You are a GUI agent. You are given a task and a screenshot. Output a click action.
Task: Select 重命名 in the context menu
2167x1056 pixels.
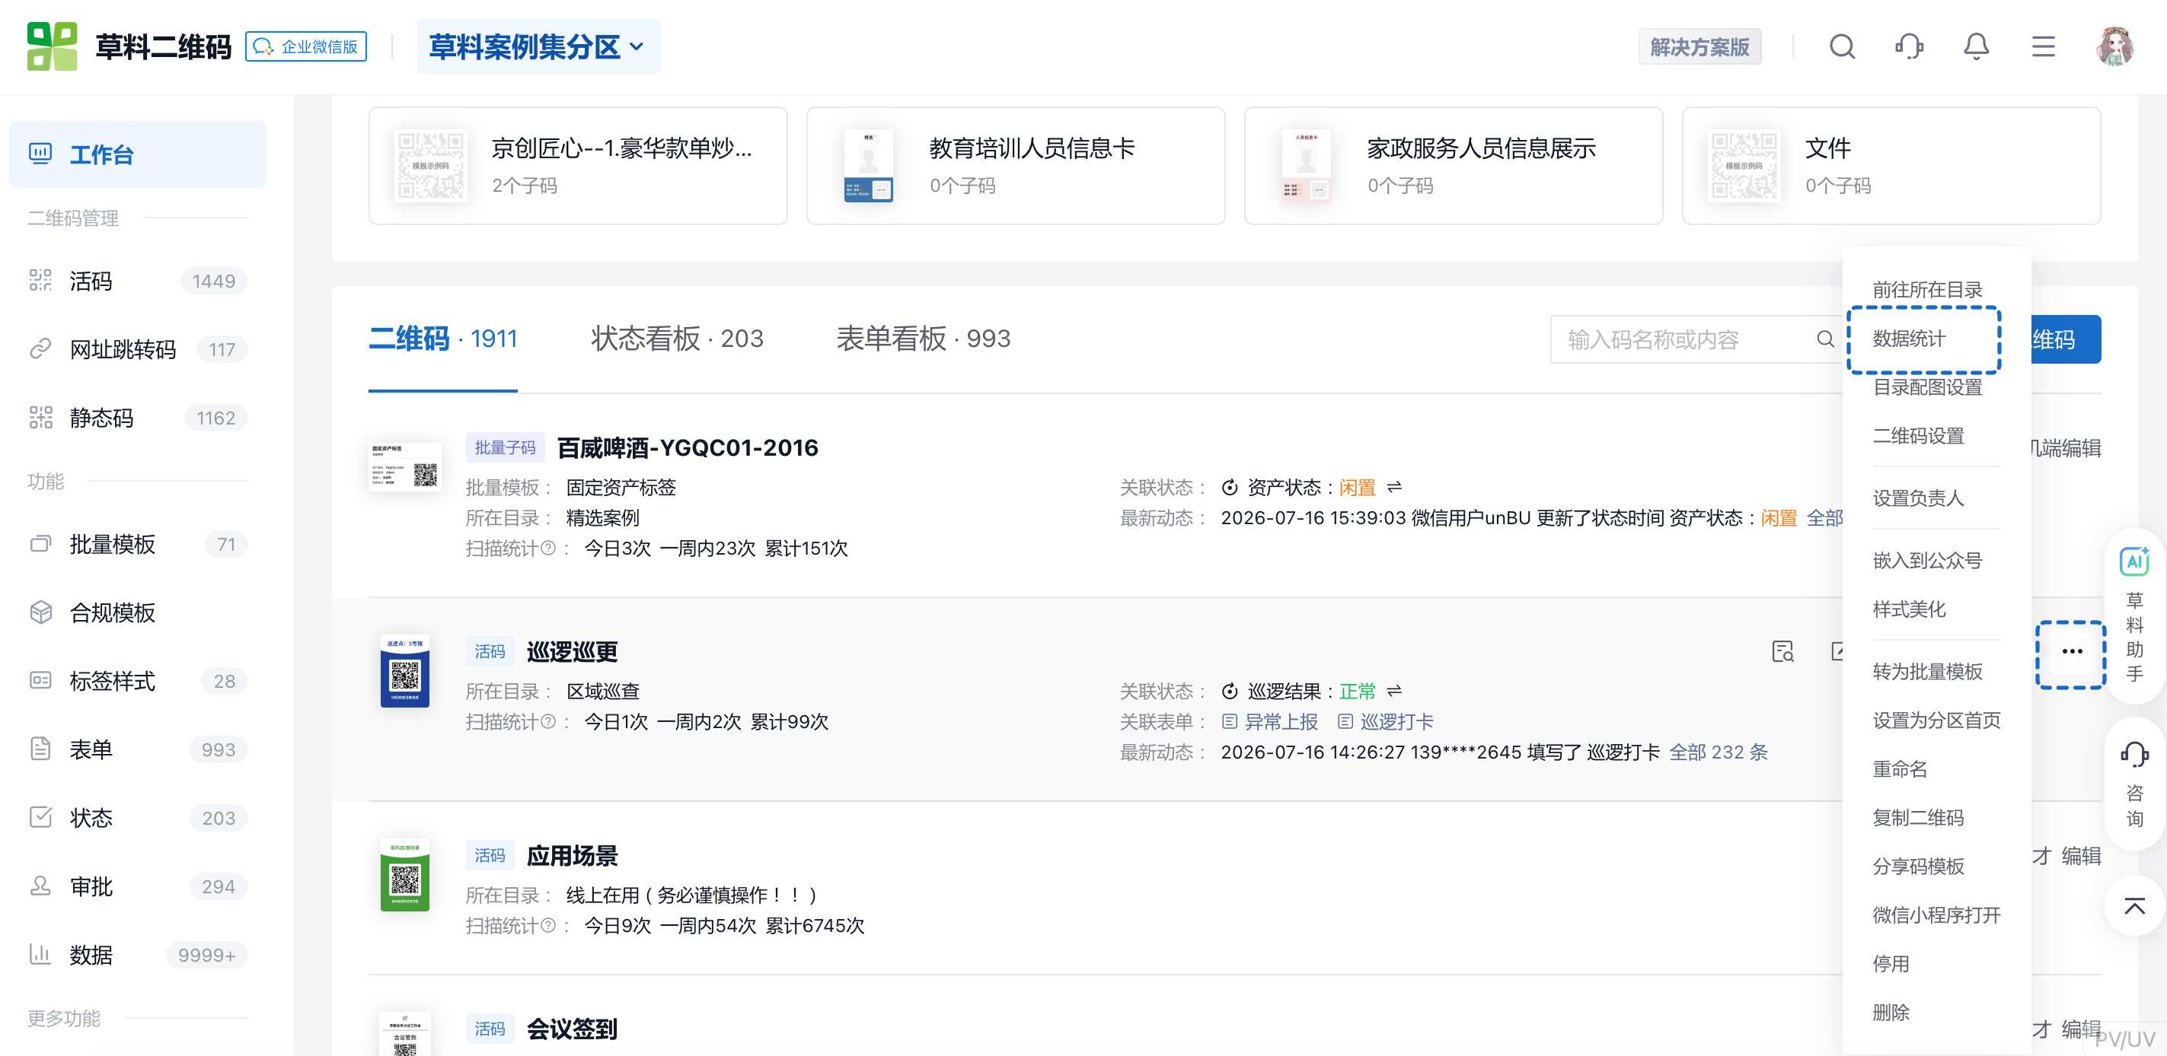pyautogui.click(x=1900, y=769)
